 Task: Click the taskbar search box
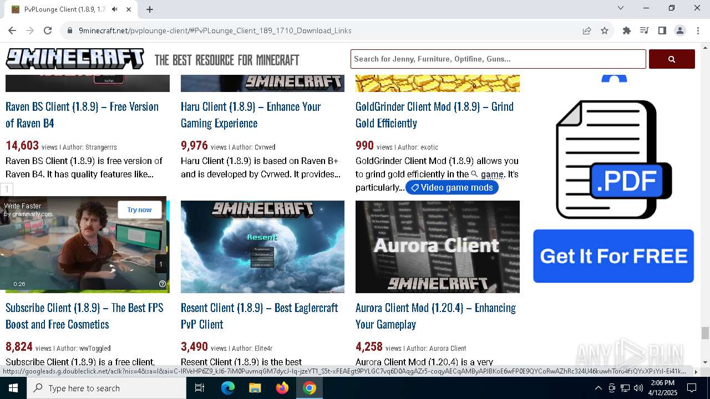tap(106, 388)
